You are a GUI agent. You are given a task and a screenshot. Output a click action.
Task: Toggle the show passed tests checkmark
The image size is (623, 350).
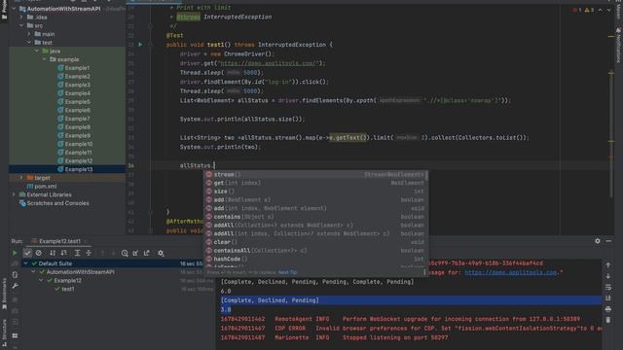pyautogui.click(x=27, y=253)
